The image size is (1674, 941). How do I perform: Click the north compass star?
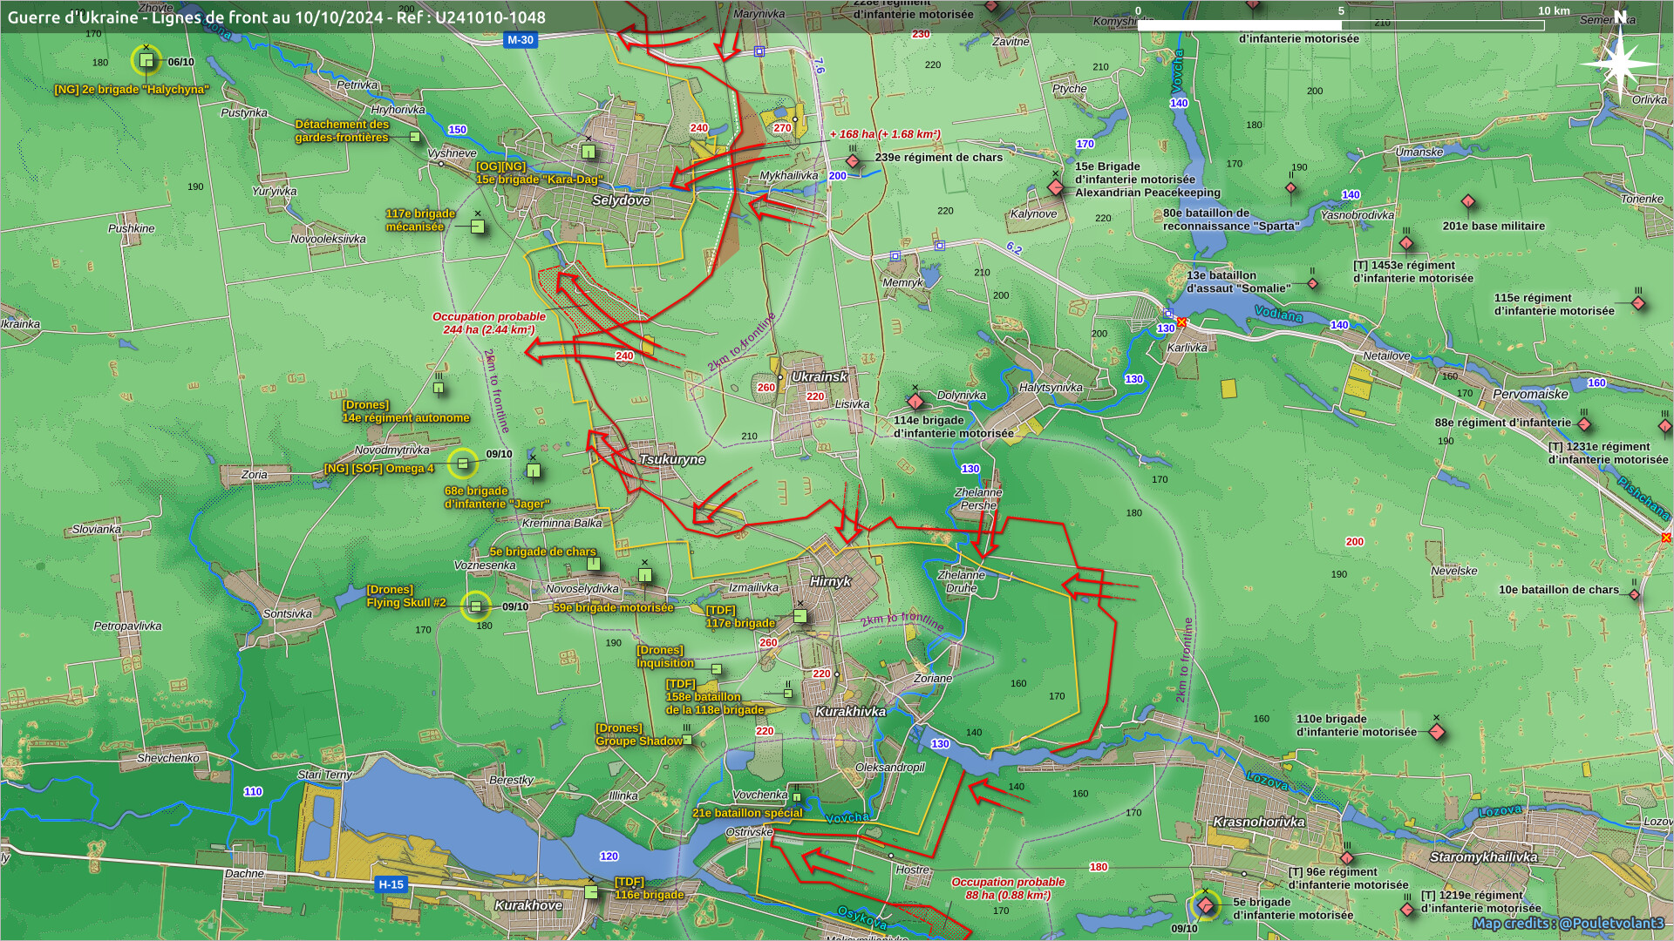click(x=1620, y=64)
